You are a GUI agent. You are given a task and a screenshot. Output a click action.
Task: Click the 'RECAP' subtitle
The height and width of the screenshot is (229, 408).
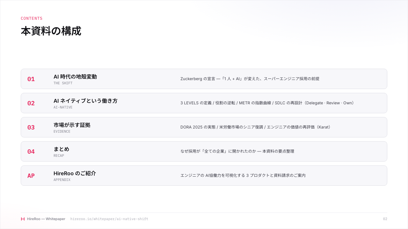click(59, 156)
